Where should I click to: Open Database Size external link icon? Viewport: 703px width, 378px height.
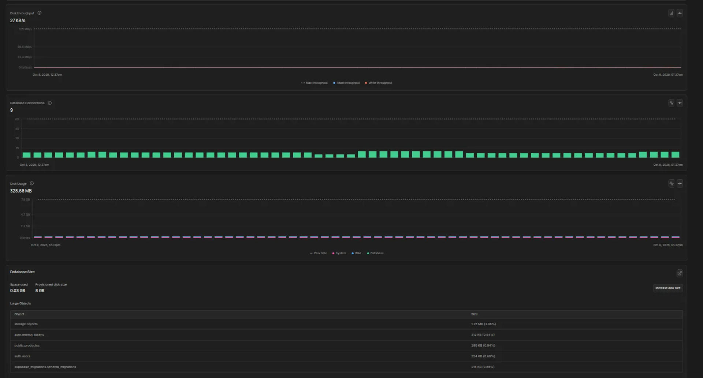coord(680,273)
